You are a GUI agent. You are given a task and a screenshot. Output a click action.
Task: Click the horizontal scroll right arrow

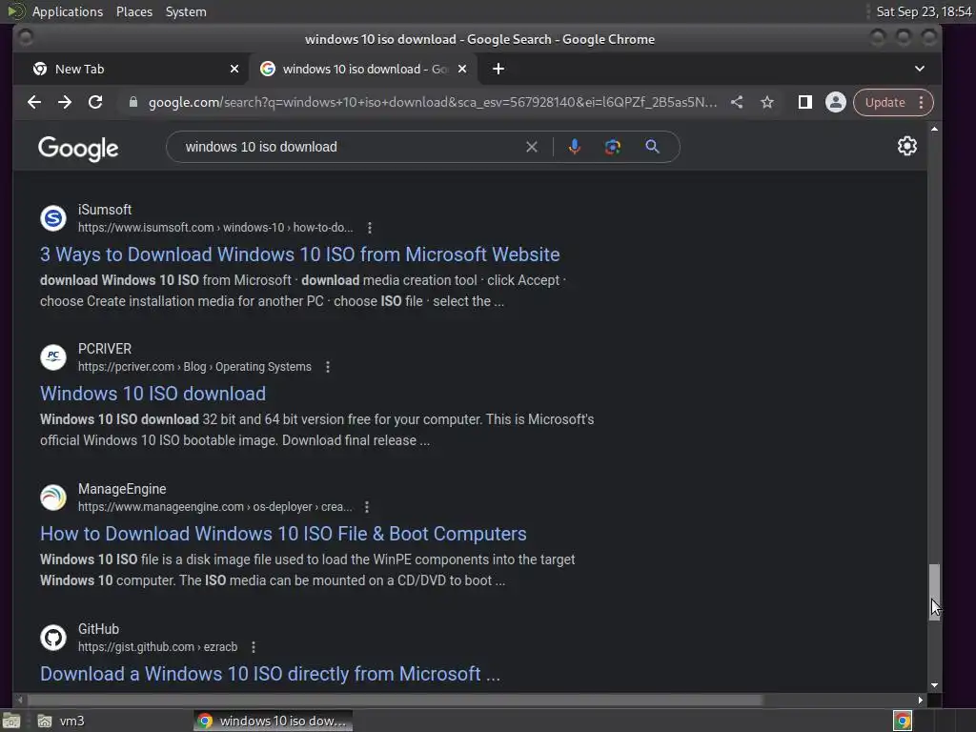921,701
